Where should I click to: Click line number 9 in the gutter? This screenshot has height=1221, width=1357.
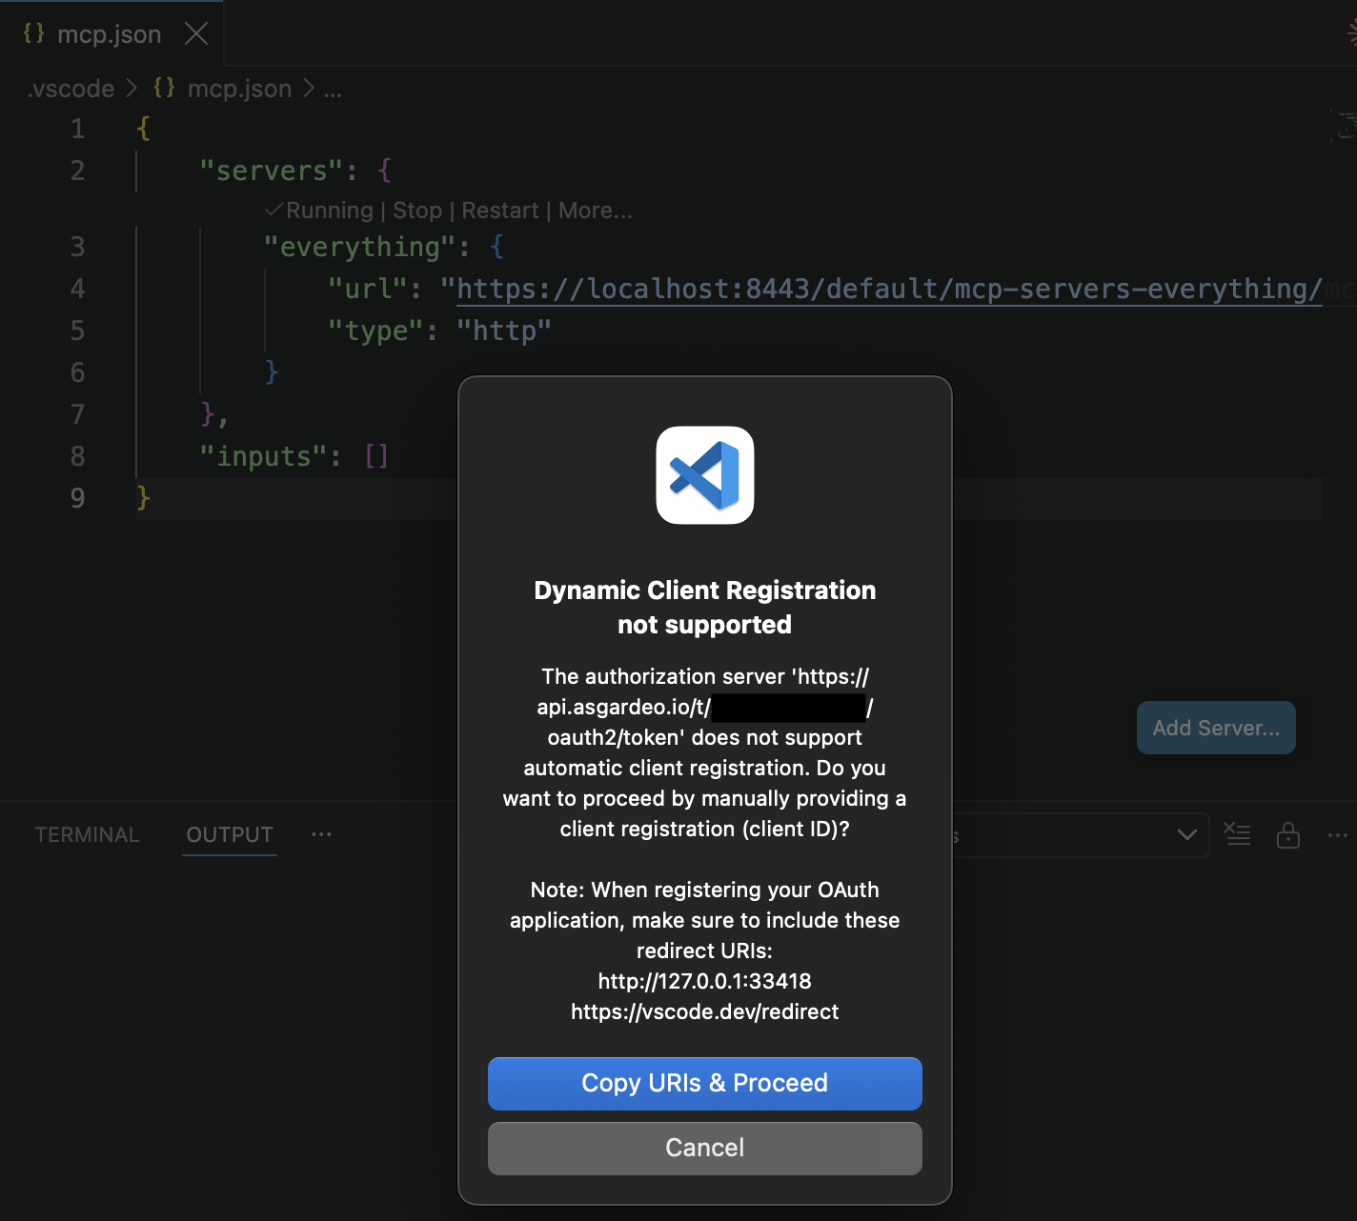click(77, 498)
